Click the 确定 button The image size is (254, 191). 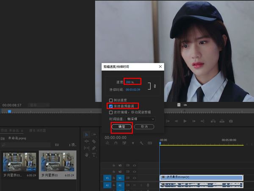click(x=121, y=126)
